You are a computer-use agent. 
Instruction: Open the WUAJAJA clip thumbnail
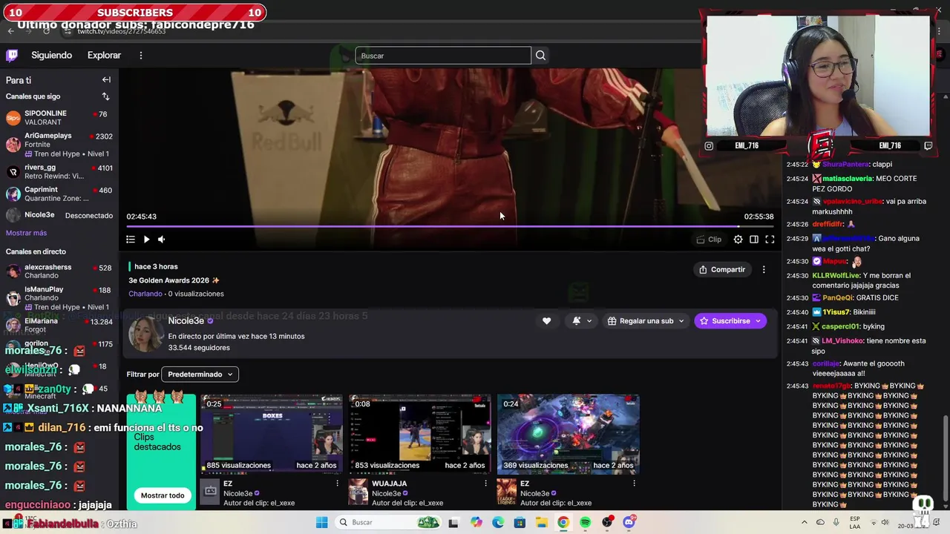pyautogui.click(x=420, y=435)
